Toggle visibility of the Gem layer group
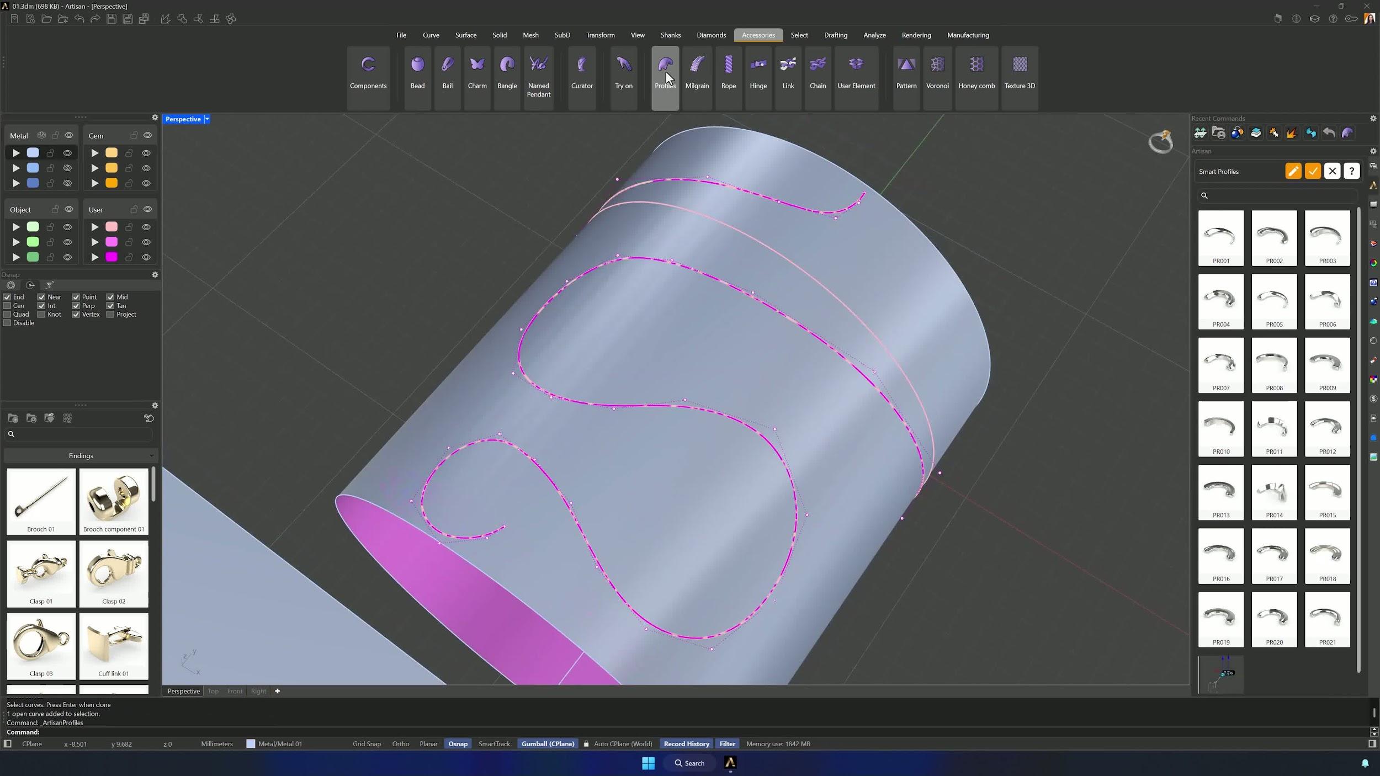The width and height of the screenshot is (1380, 776). [147, 135]
